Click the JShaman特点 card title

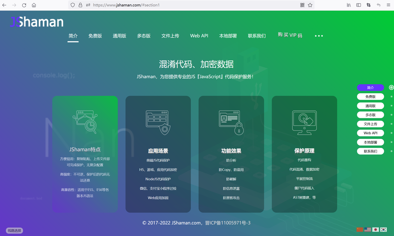click(85, 149)
